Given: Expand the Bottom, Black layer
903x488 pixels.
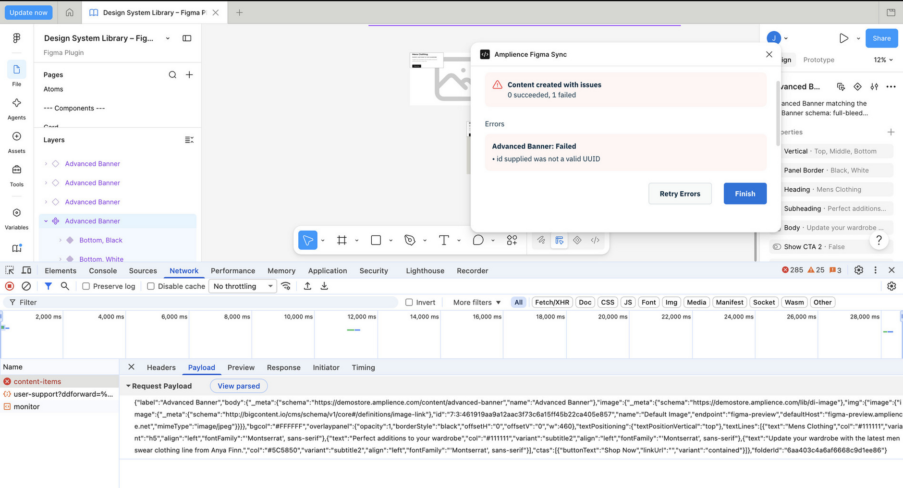Looking at the screenshot, I should point(60,240).
